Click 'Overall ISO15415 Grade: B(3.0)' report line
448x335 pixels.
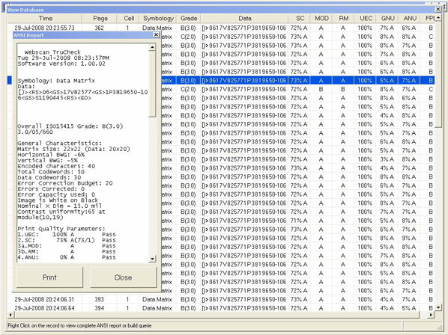pyautogui.click(x=70, y=126)
